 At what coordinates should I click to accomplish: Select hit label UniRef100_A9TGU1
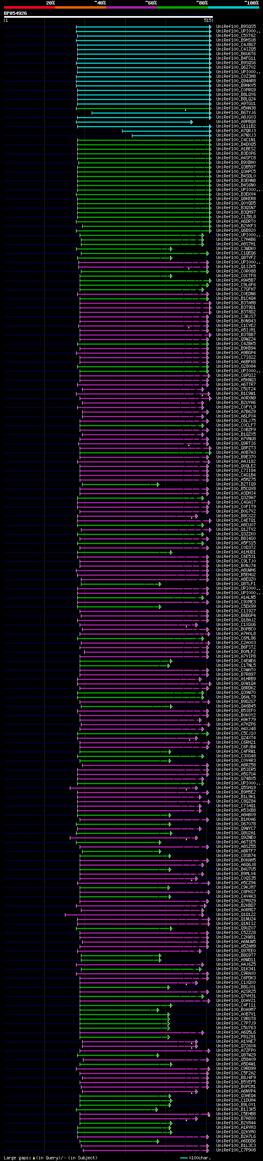236,104
